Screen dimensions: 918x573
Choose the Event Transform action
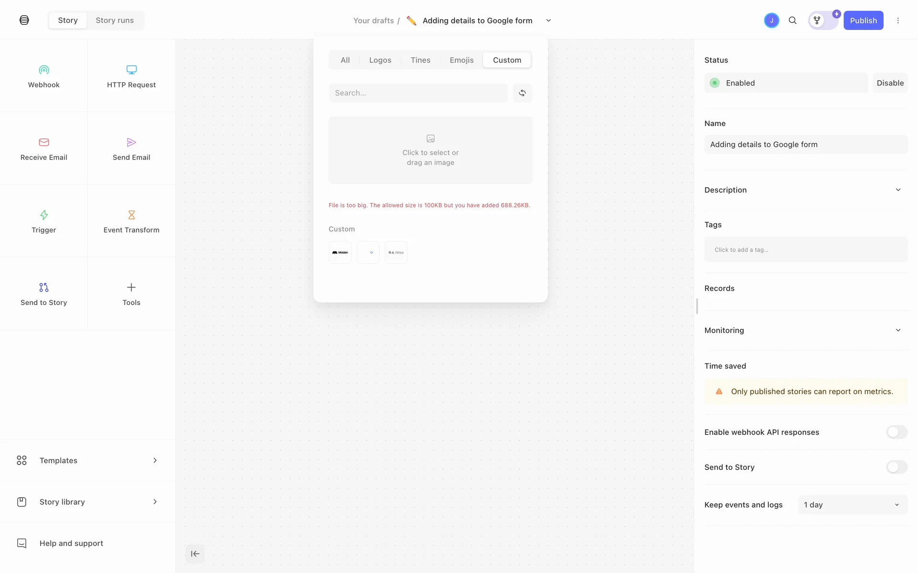point(131,221)
